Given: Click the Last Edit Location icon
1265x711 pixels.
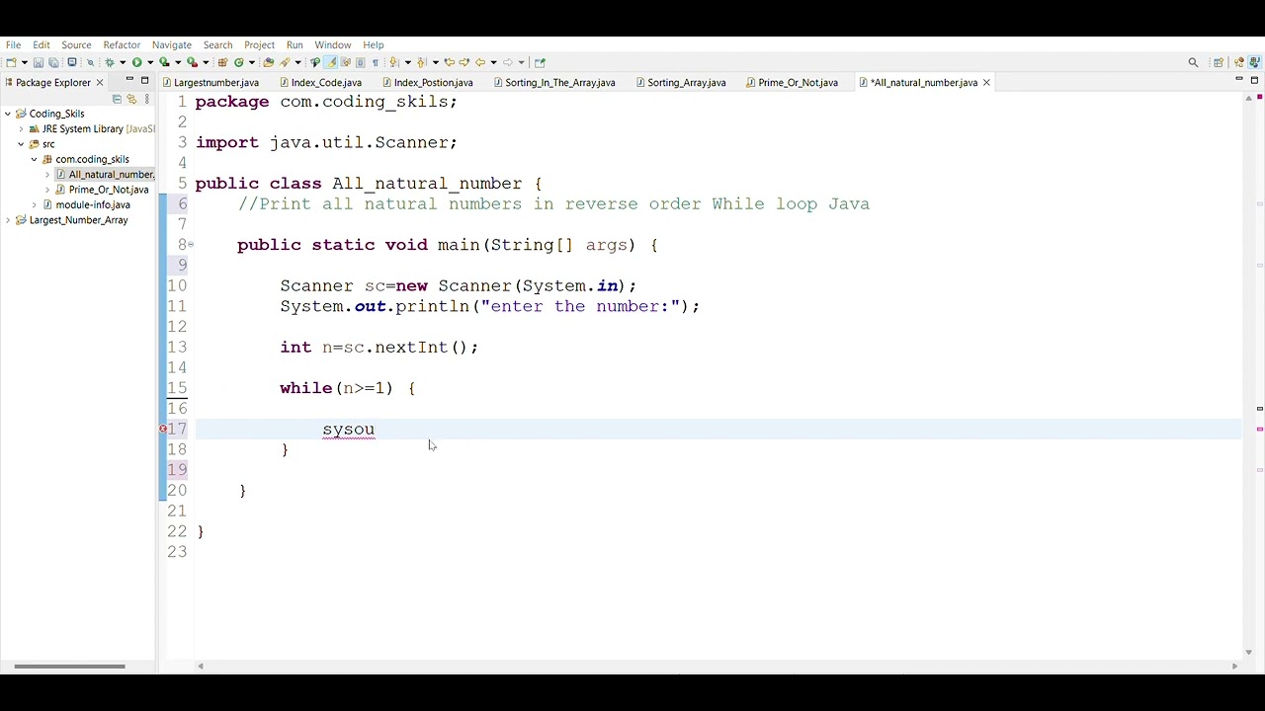Looking at the screenshot, I should pos(449,62).
